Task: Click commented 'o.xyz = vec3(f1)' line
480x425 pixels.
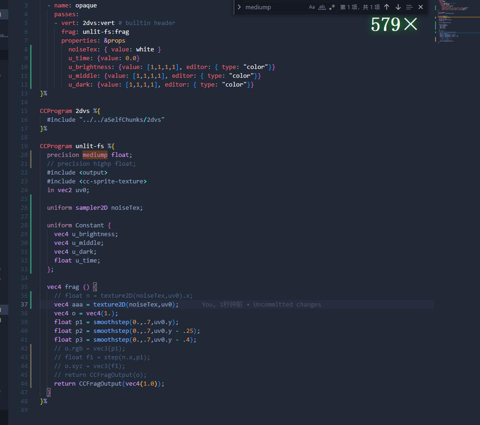Action: click(x=90, y=366)
